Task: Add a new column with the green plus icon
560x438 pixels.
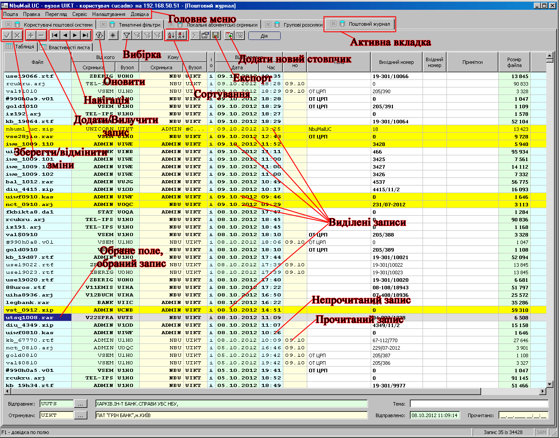Action: coord(229,35)
